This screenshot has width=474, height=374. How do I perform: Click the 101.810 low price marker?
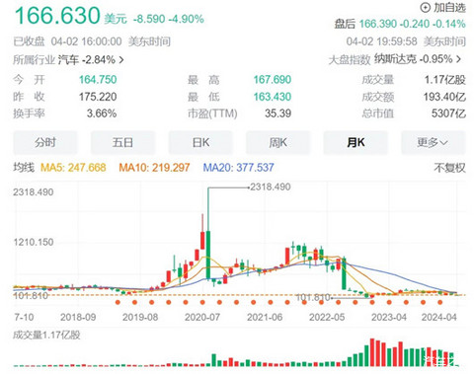[x=313, y=297]
